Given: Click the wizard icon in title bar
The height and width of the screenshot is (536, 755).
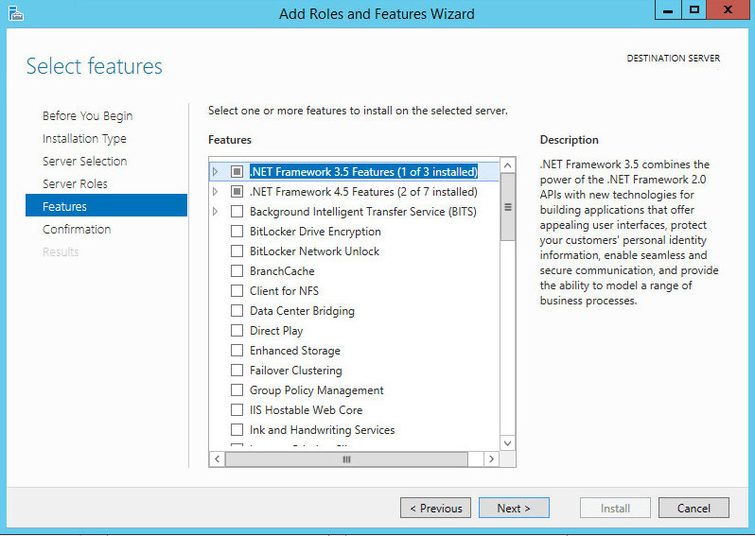Looking at the screenshot, I should click(x=14, y=13).
